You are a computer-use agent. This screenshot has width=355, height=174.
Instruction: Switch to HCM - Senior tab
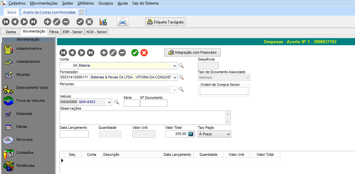click(97, 32)
